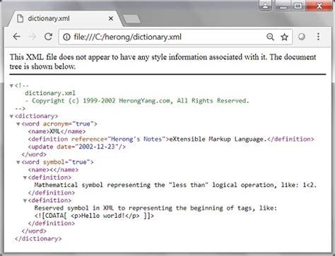Collapse the word symbol="true" node
The image size is (335, 256).
(18, 162)
